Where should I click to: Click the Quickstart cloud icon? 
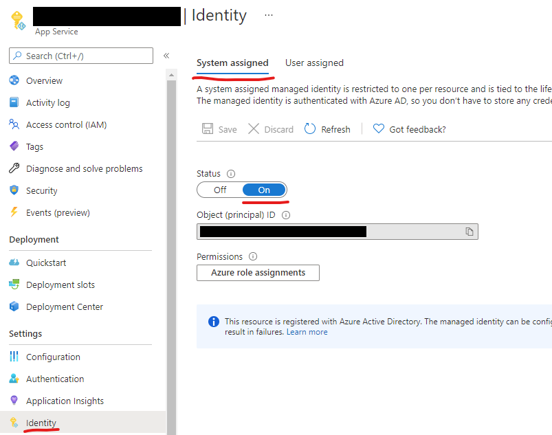point(14,263)
